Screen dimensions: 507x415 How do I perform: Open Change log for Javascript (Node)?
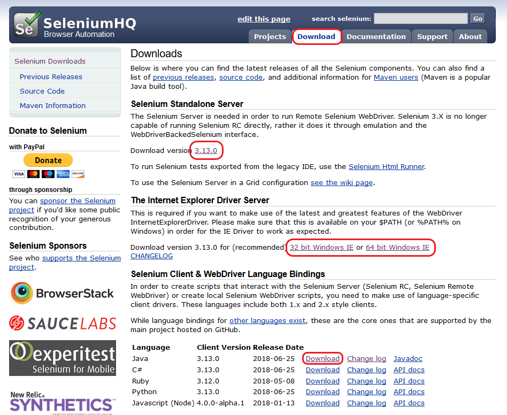point(366,403)
